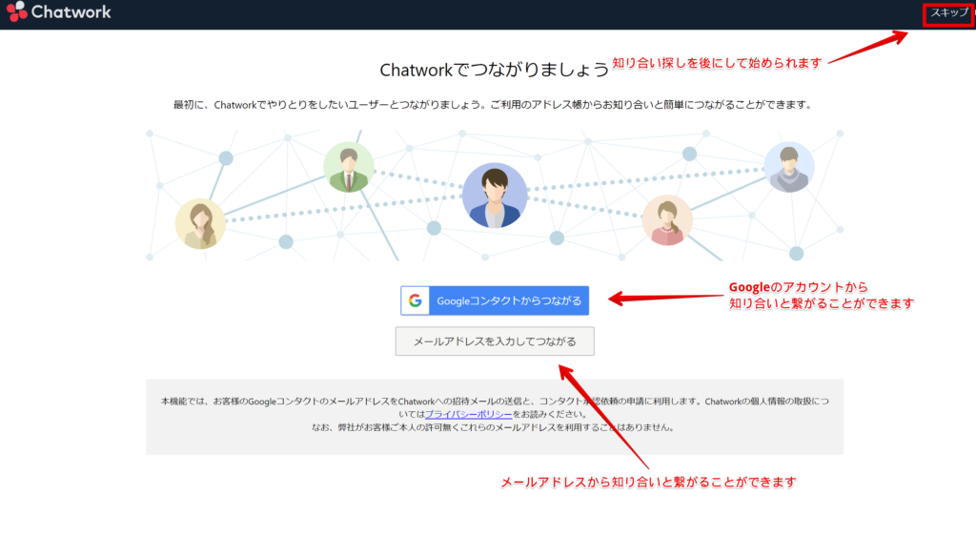Viewport: 976px width, 537px height.
Task: Click the avatar of man in gray sweater
Action: click(x=788, y=167)
